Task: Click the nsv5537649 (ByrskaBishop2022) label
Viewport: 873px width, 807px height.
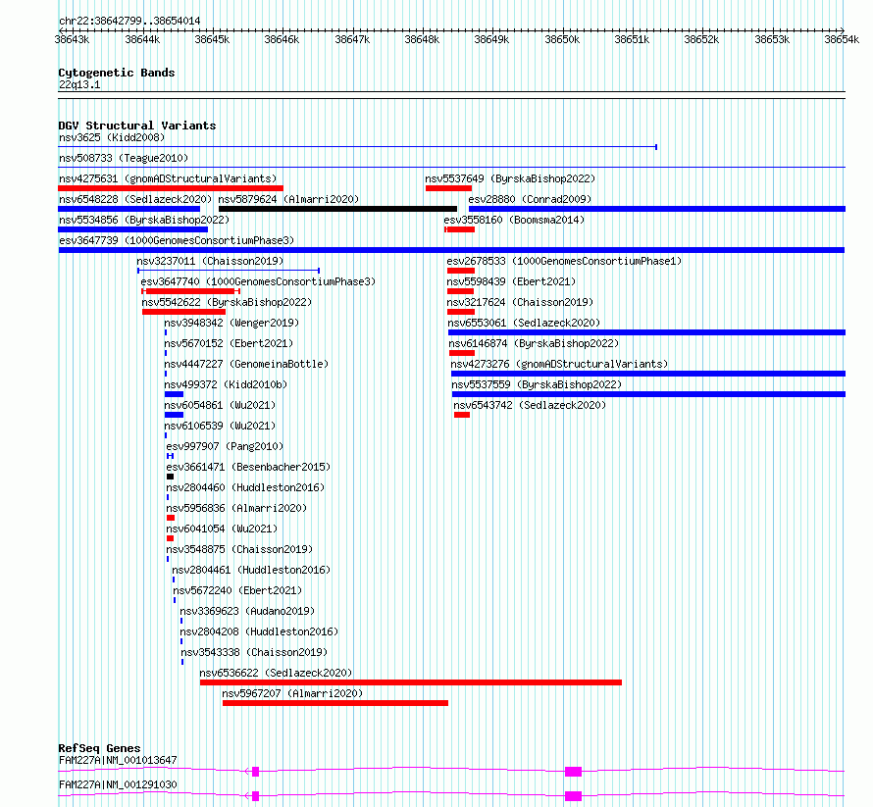Action: tap(510, 178)
